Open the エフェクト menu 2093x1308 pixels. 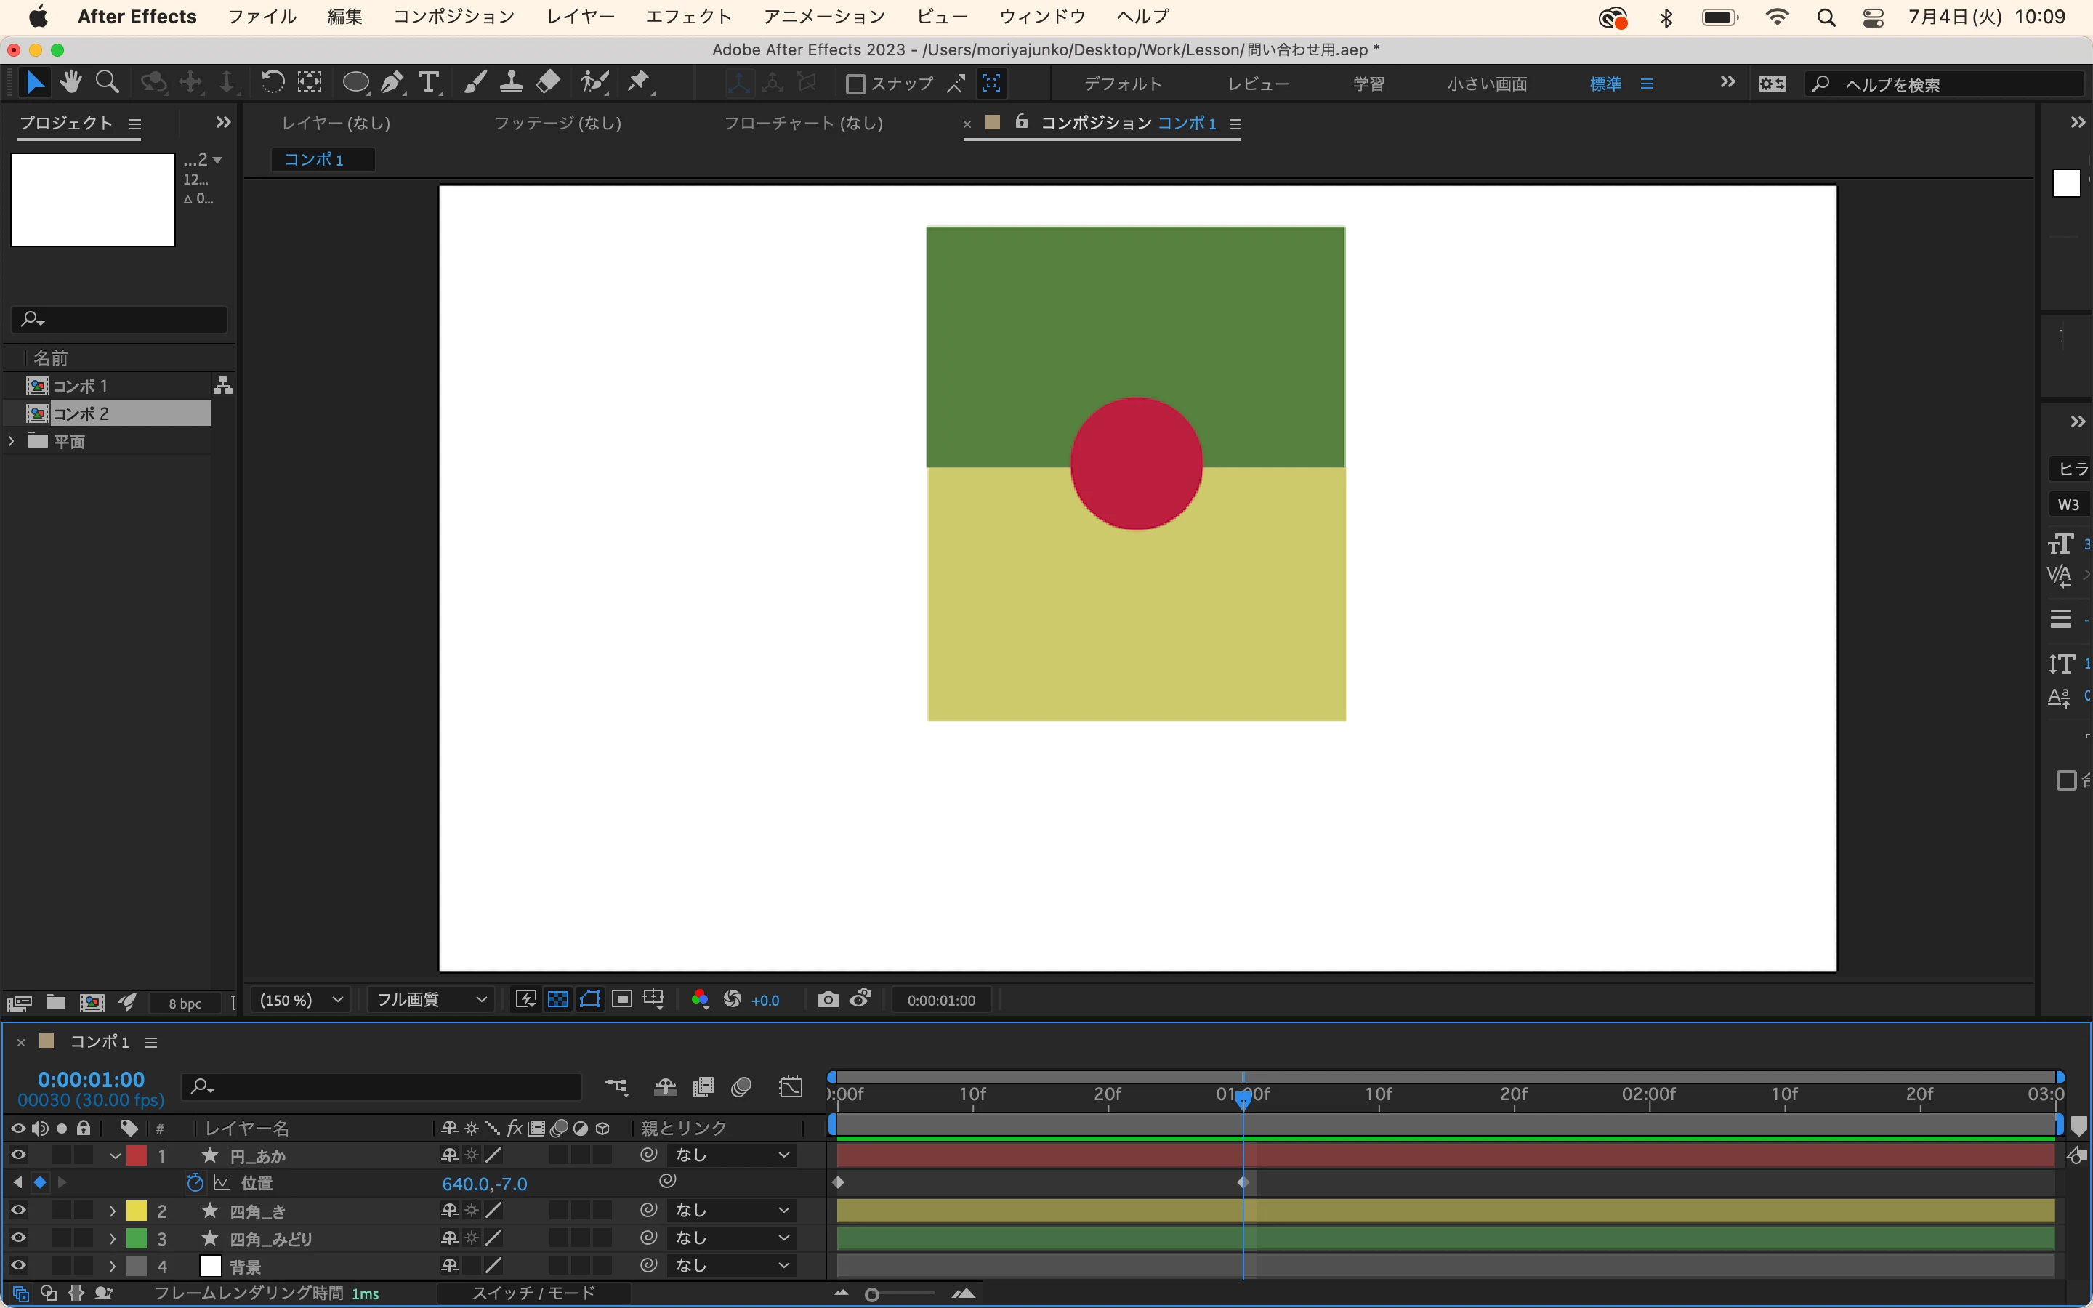(x=687, y=17)
